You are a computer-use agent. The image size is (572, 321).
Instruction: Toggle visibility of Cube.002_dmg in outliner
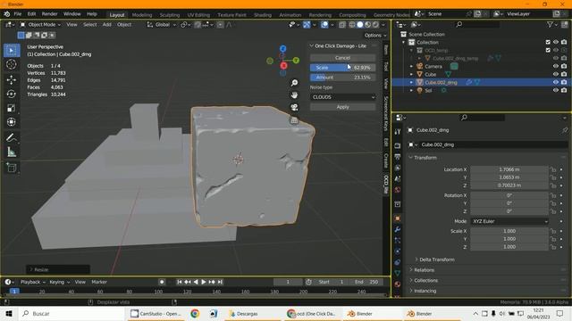(556, 82)
